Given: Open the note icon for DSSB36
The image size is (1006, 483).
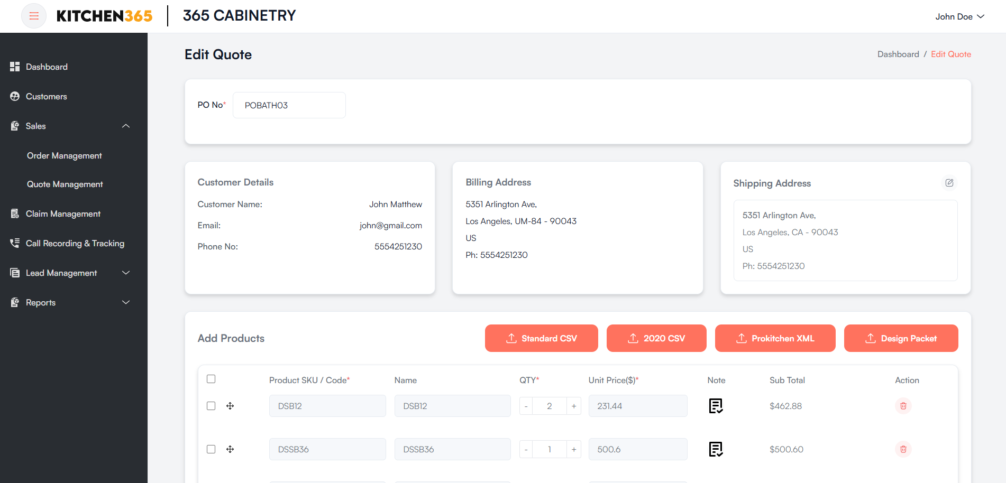Looking at the screenshot, I should pyautogui.click(x=716, y=449).
